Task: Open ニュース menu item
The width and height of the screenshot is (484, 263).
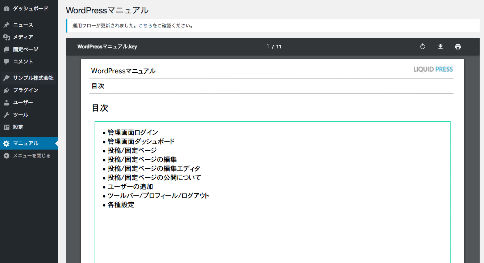Action: [x=29, y=25]
